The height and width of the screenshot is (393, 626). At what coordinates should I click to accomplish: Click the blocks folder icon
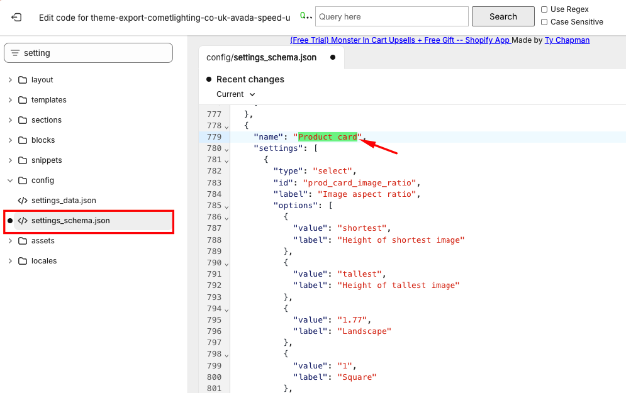pos(23,140)
